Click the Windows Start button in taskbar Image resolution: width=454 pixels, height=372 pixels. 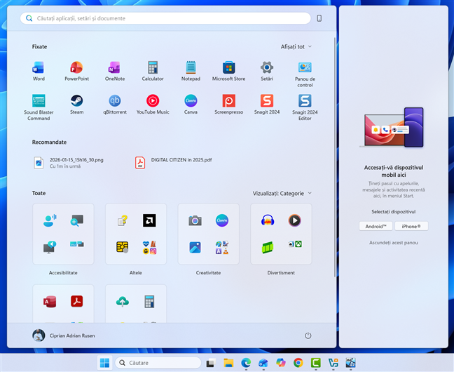pyautogui.click(x=104, y=363)
